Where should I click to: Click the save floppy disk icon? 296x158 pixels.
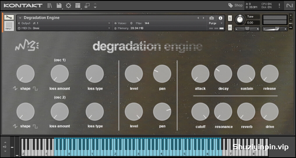59,6
